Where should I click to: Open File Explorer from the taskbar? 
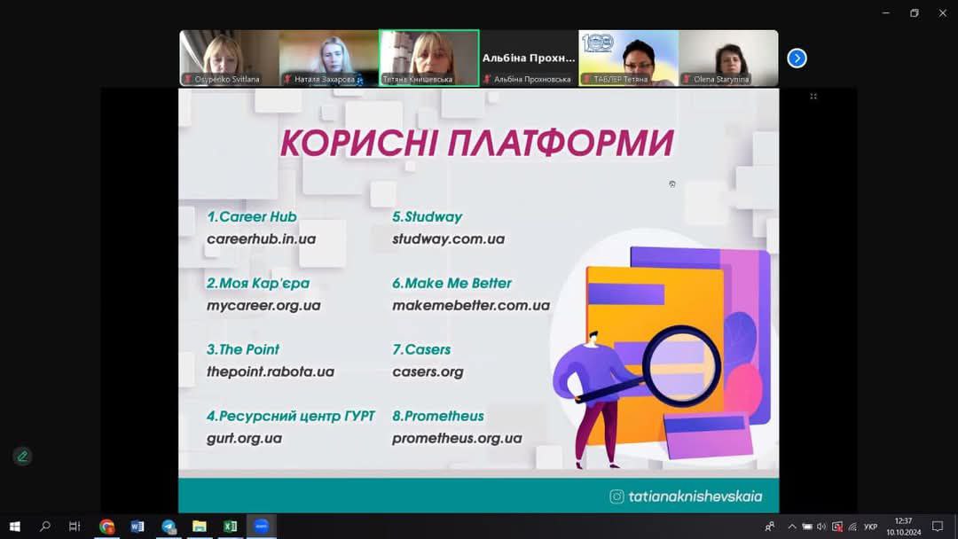tap(200, 527)
